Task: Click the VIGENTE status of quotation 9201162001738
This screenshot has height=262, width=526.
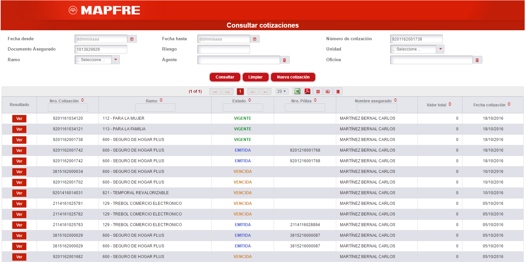Action: coord(243,140)
